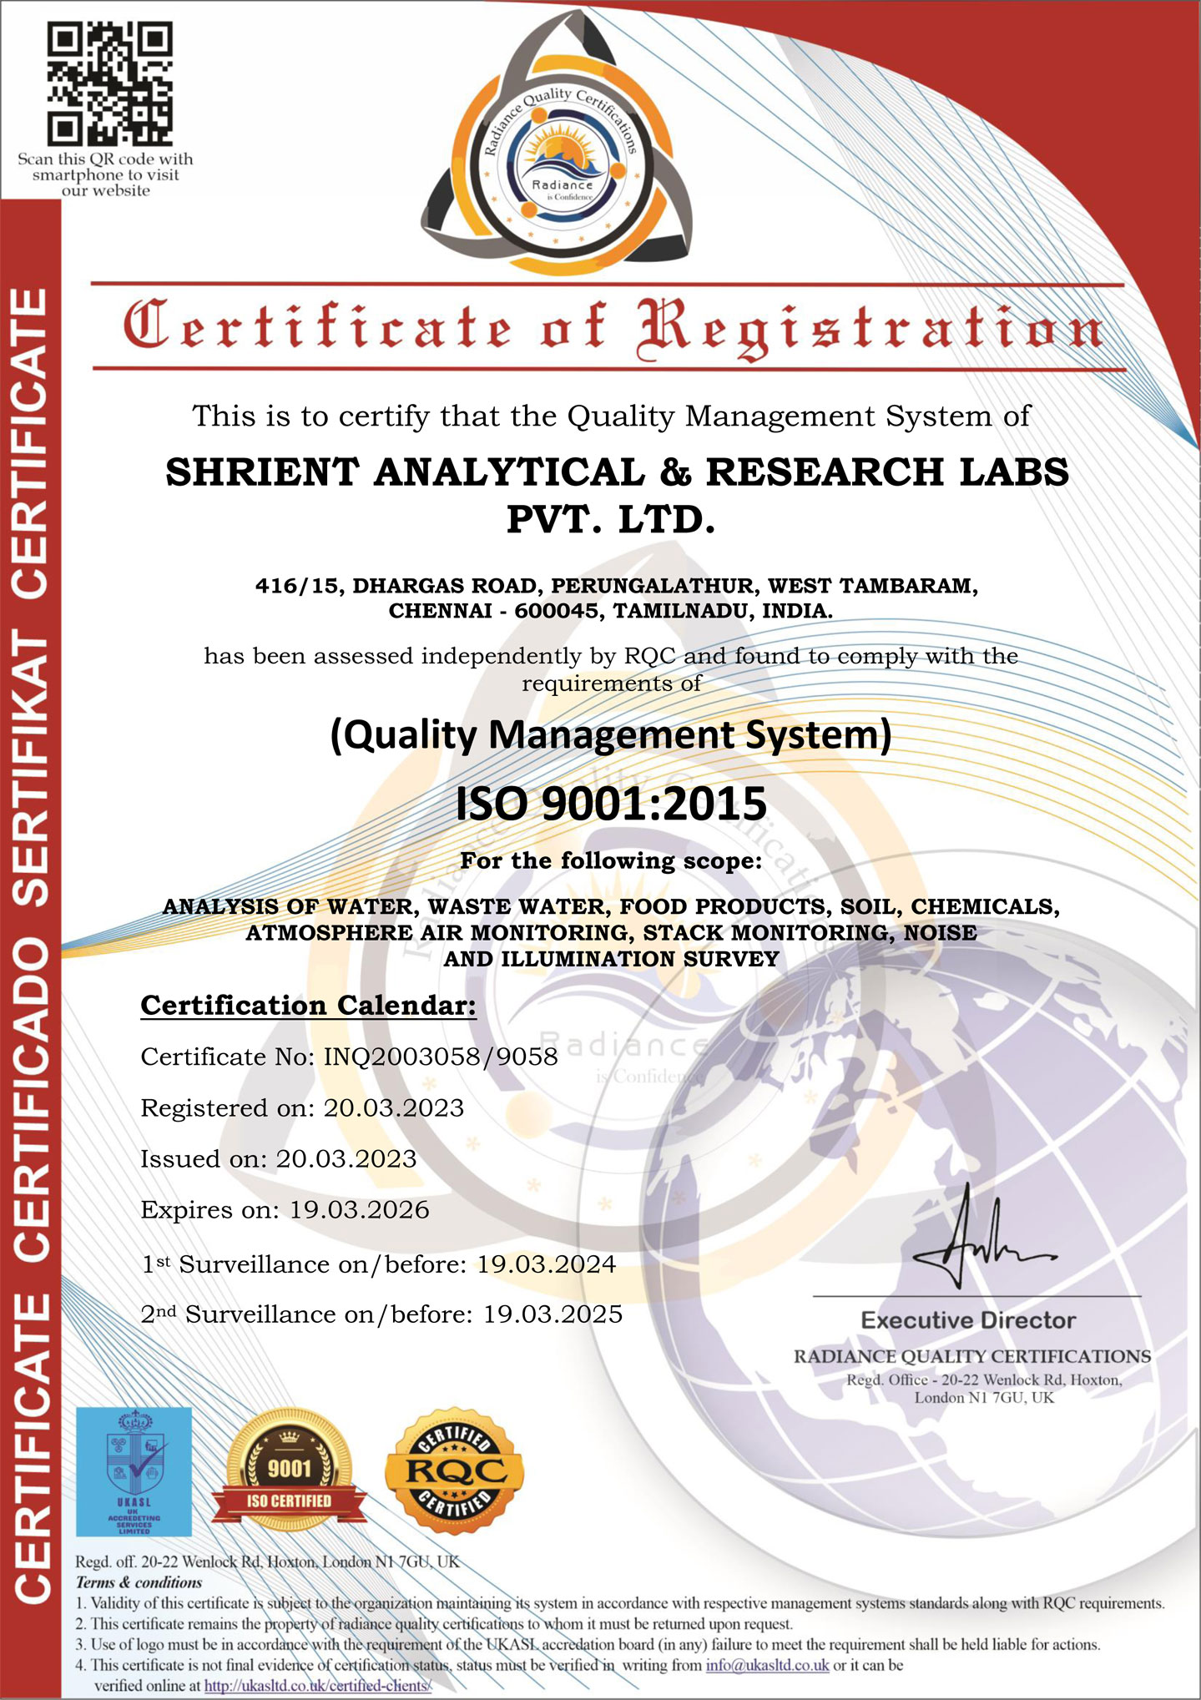Click the 'Certification Calendar:' heading

308,1005
